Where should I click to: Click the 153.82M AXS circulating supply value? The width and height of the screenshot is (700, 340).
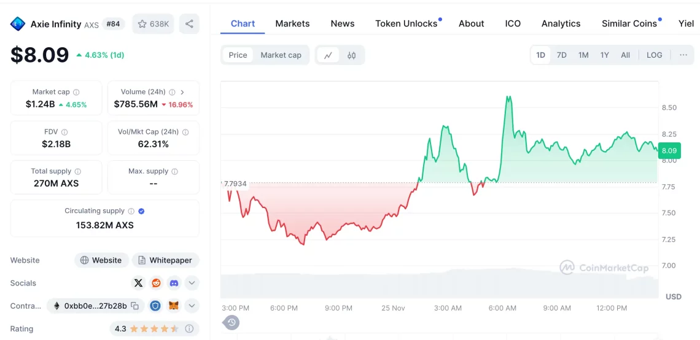click(105, 225)
